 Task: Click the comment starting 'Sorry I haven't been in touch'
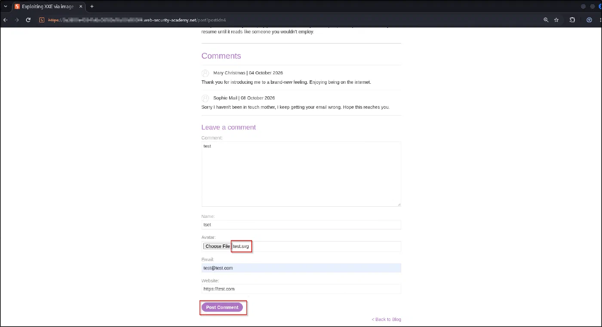click(295, 107)
